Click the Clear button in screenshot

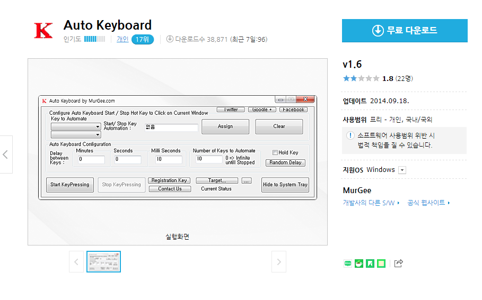279,126
